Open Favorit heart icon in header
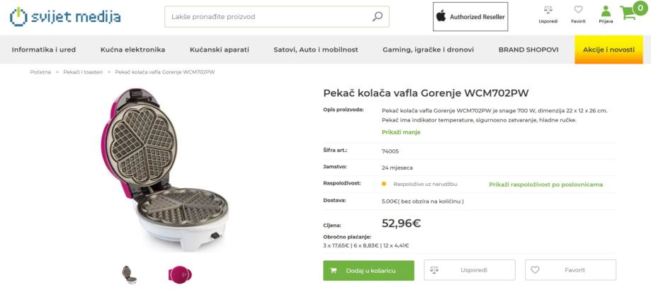 [578, 11]
